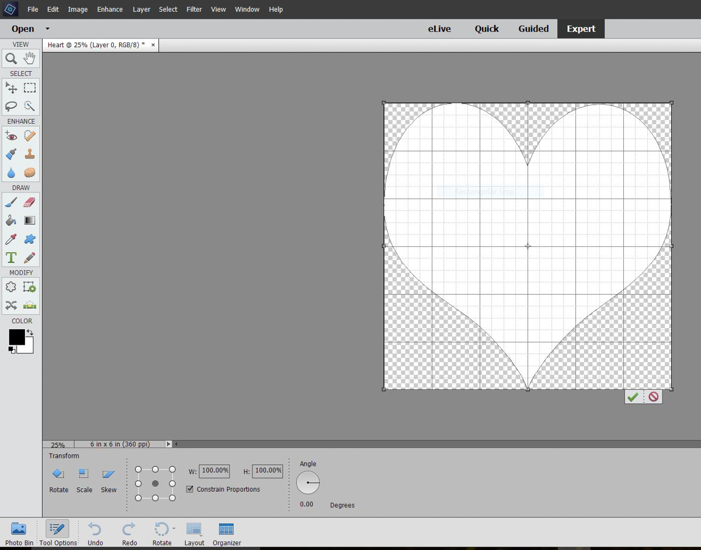Select the Crop tool

[11, 287]
